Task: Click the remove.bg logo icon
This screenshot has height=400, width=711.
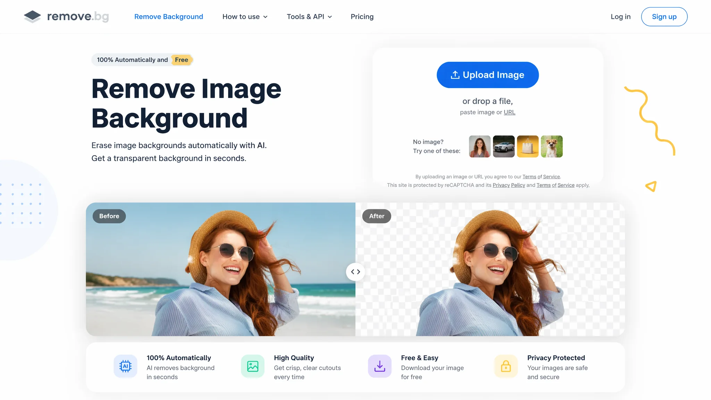Action: tap(32, 16)
